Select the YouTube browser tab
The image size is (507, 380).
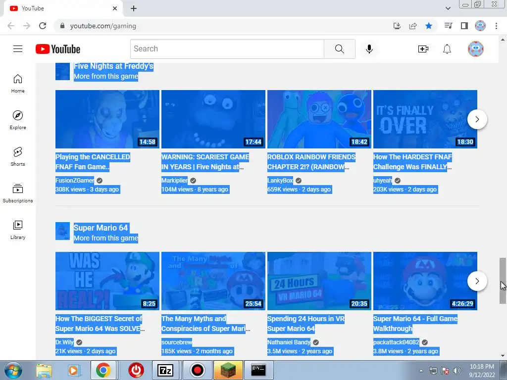coord(63,8)
